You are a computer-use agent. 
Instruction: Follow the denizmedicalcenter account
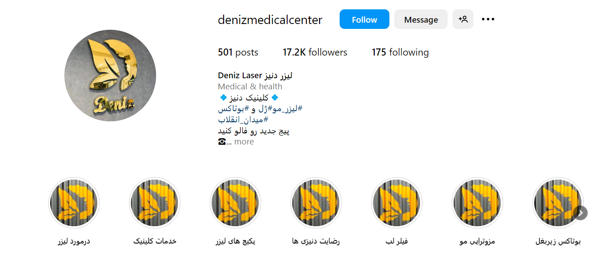coord(365,20)
